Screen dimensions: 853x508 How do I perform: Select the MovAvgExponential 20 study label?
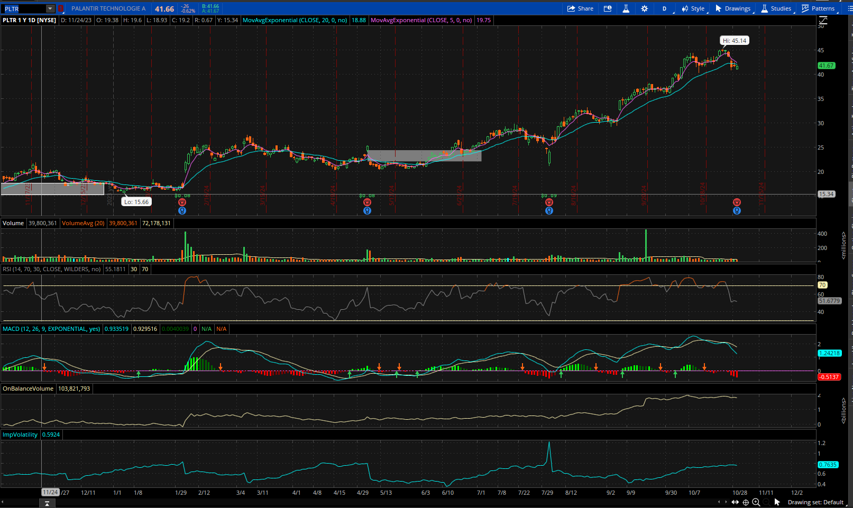click(295, 20)
